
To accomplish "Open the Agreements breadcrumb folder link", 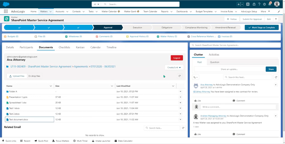I will [x=81, y=67].
